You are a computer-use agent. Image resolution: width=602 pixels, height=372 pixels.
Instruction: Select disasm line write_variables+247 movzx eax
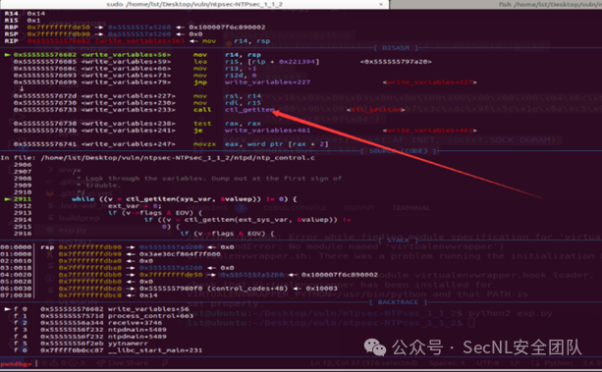coord(171,144)
